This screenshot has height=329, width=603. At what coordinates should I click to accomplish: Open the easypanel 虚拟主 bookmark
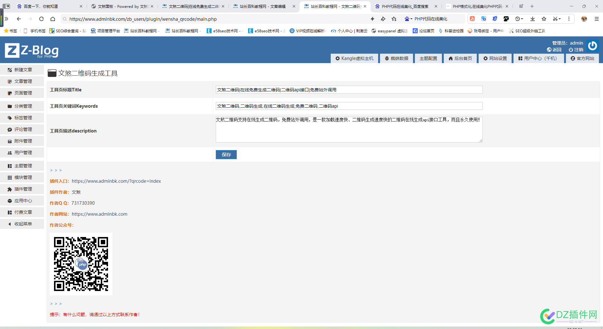coord(389,31)
